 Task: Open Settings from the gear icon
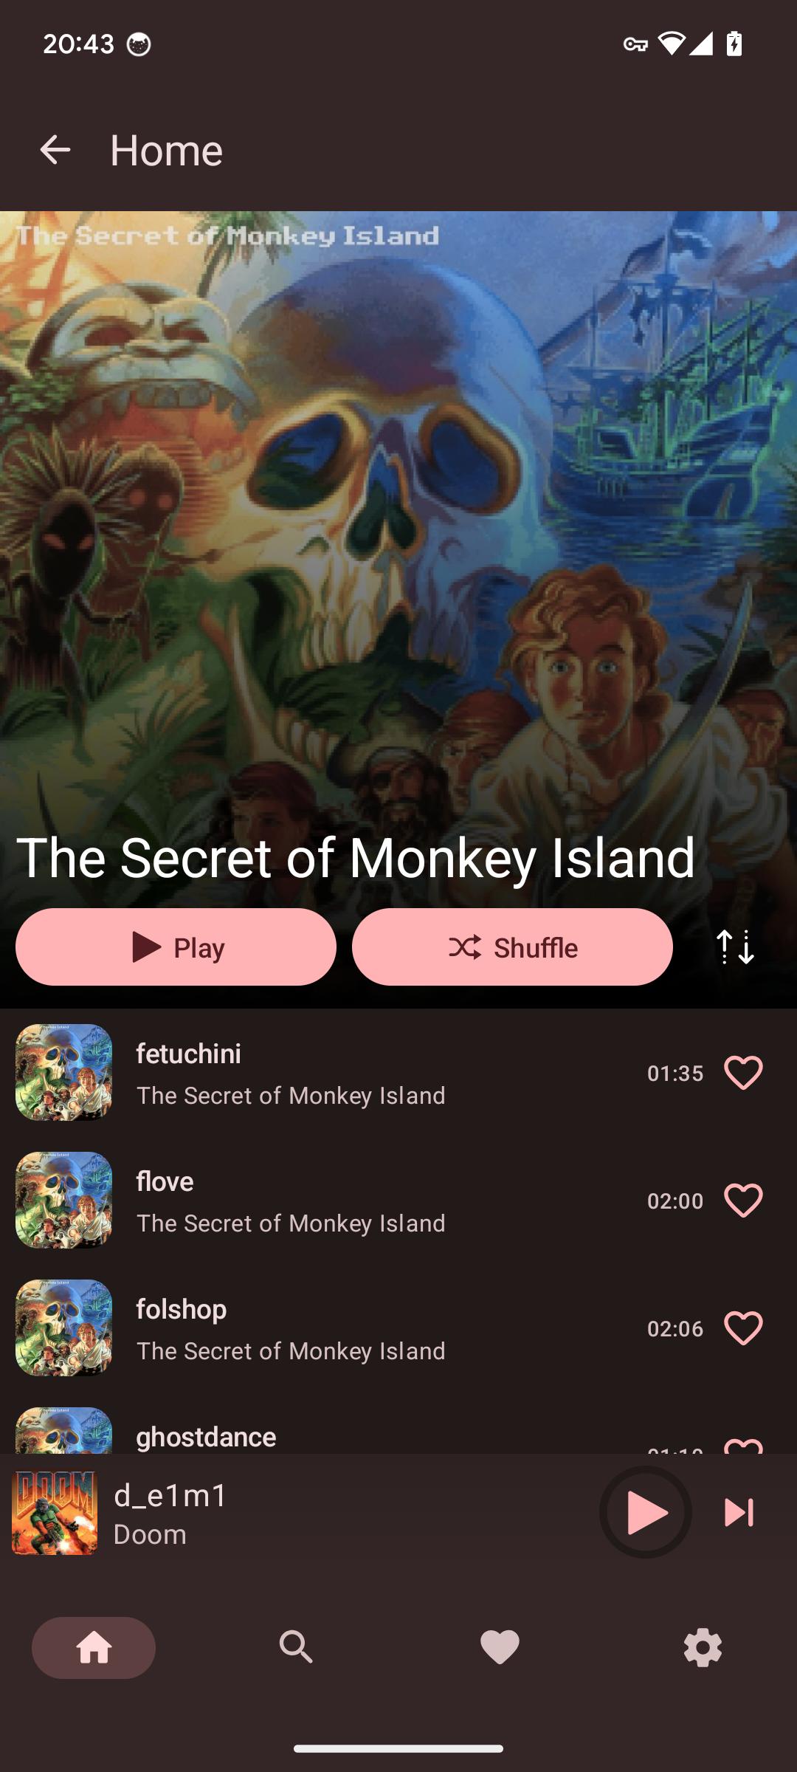(x=703, y=1647)
